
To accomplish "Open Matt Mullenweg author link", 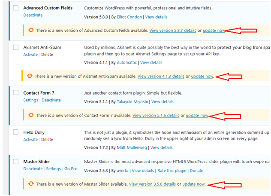I will click(x=132, y=147).
